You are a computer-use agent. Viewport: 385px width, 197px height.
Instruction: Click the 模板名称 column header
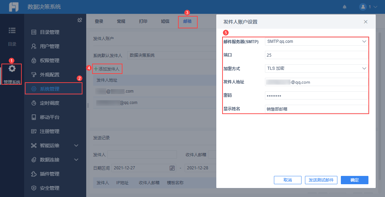tap(175, 182)
